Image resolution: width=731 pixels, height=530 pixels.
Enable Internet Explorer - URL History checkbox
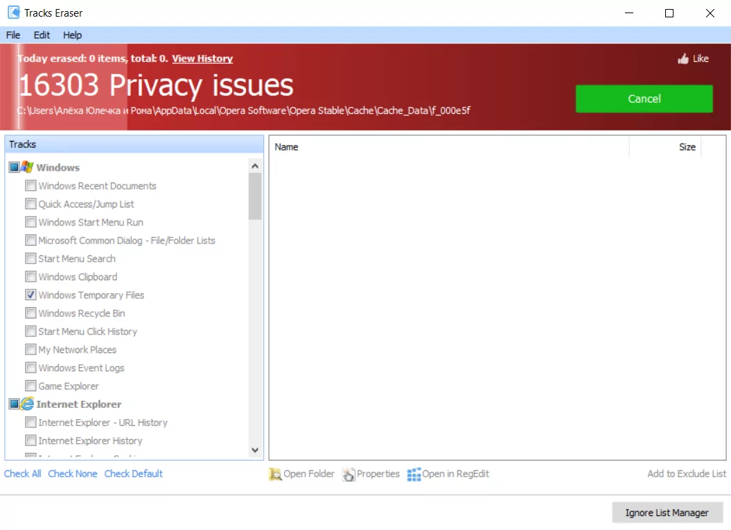tap(30, 422)
